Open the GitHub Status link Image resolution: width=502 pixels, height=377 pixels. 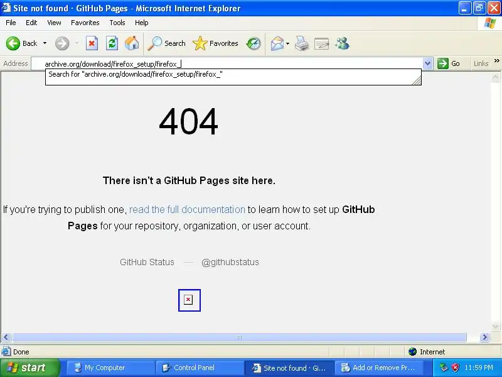147,262
